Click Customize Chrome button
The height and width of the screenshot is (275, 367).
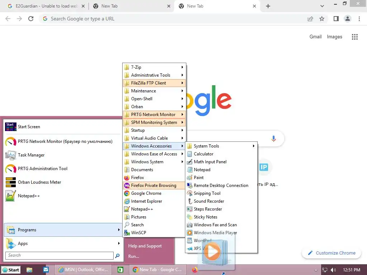coord(332,253)
